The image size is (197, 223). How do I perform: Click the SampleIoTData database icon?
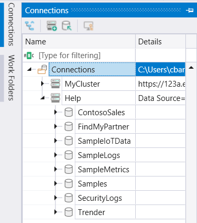[x=69, y=141]
